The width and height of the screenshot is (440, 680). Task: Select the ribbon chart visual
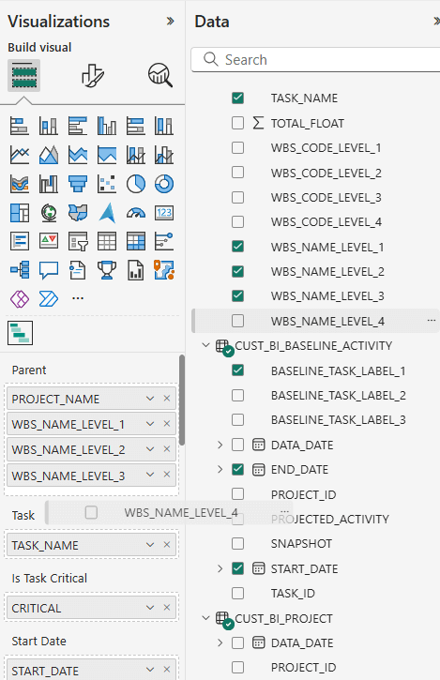[20, 184]
